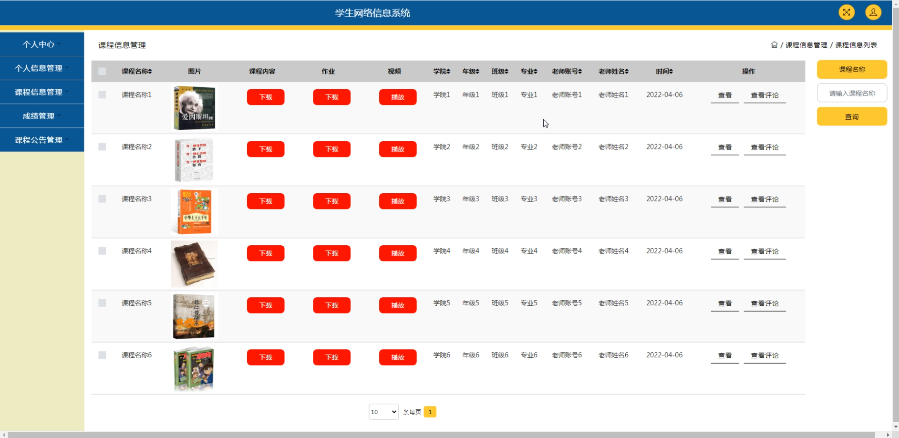Screen dimensions: 899x438
Task: Download 课程内容 for 课程名称1
Action: tap(266, 97)
